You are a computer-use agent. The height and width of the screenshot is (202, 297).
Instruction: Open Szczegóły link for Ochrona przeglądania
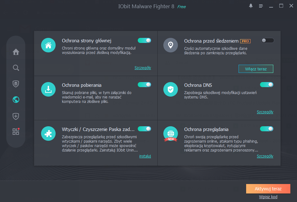tap(265, 156)
